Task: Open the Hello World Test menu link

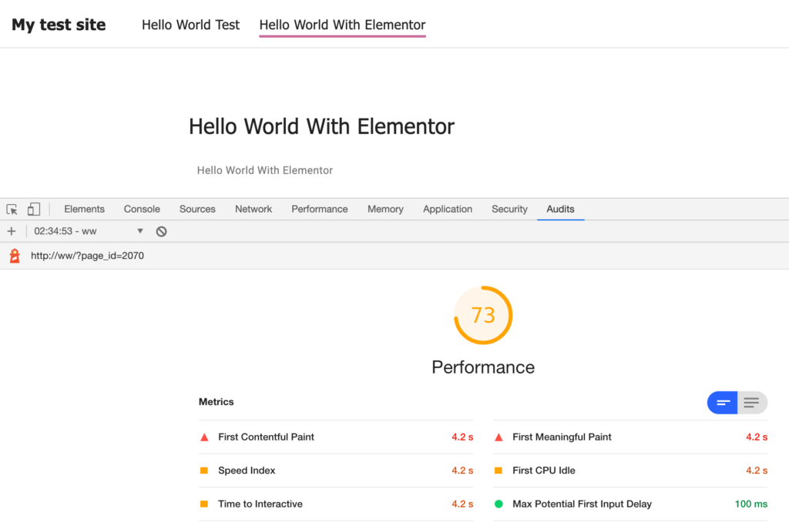Action: pos(191,25)
